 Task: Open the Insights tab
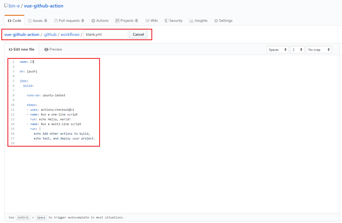pos(198,20)
